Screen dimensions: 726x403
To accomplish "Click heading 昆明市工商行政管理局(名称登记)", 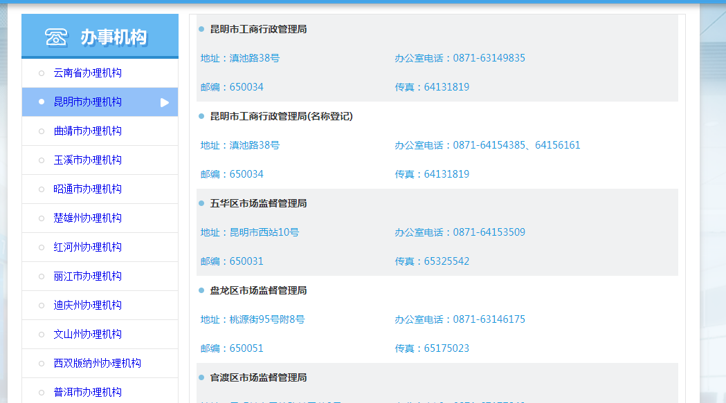I will pyautogui.click(x=282, y=116).
